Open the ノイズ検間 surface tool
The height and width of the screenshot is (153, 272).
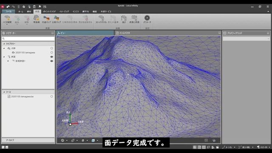pyautogui.click(x=7, y=20)
